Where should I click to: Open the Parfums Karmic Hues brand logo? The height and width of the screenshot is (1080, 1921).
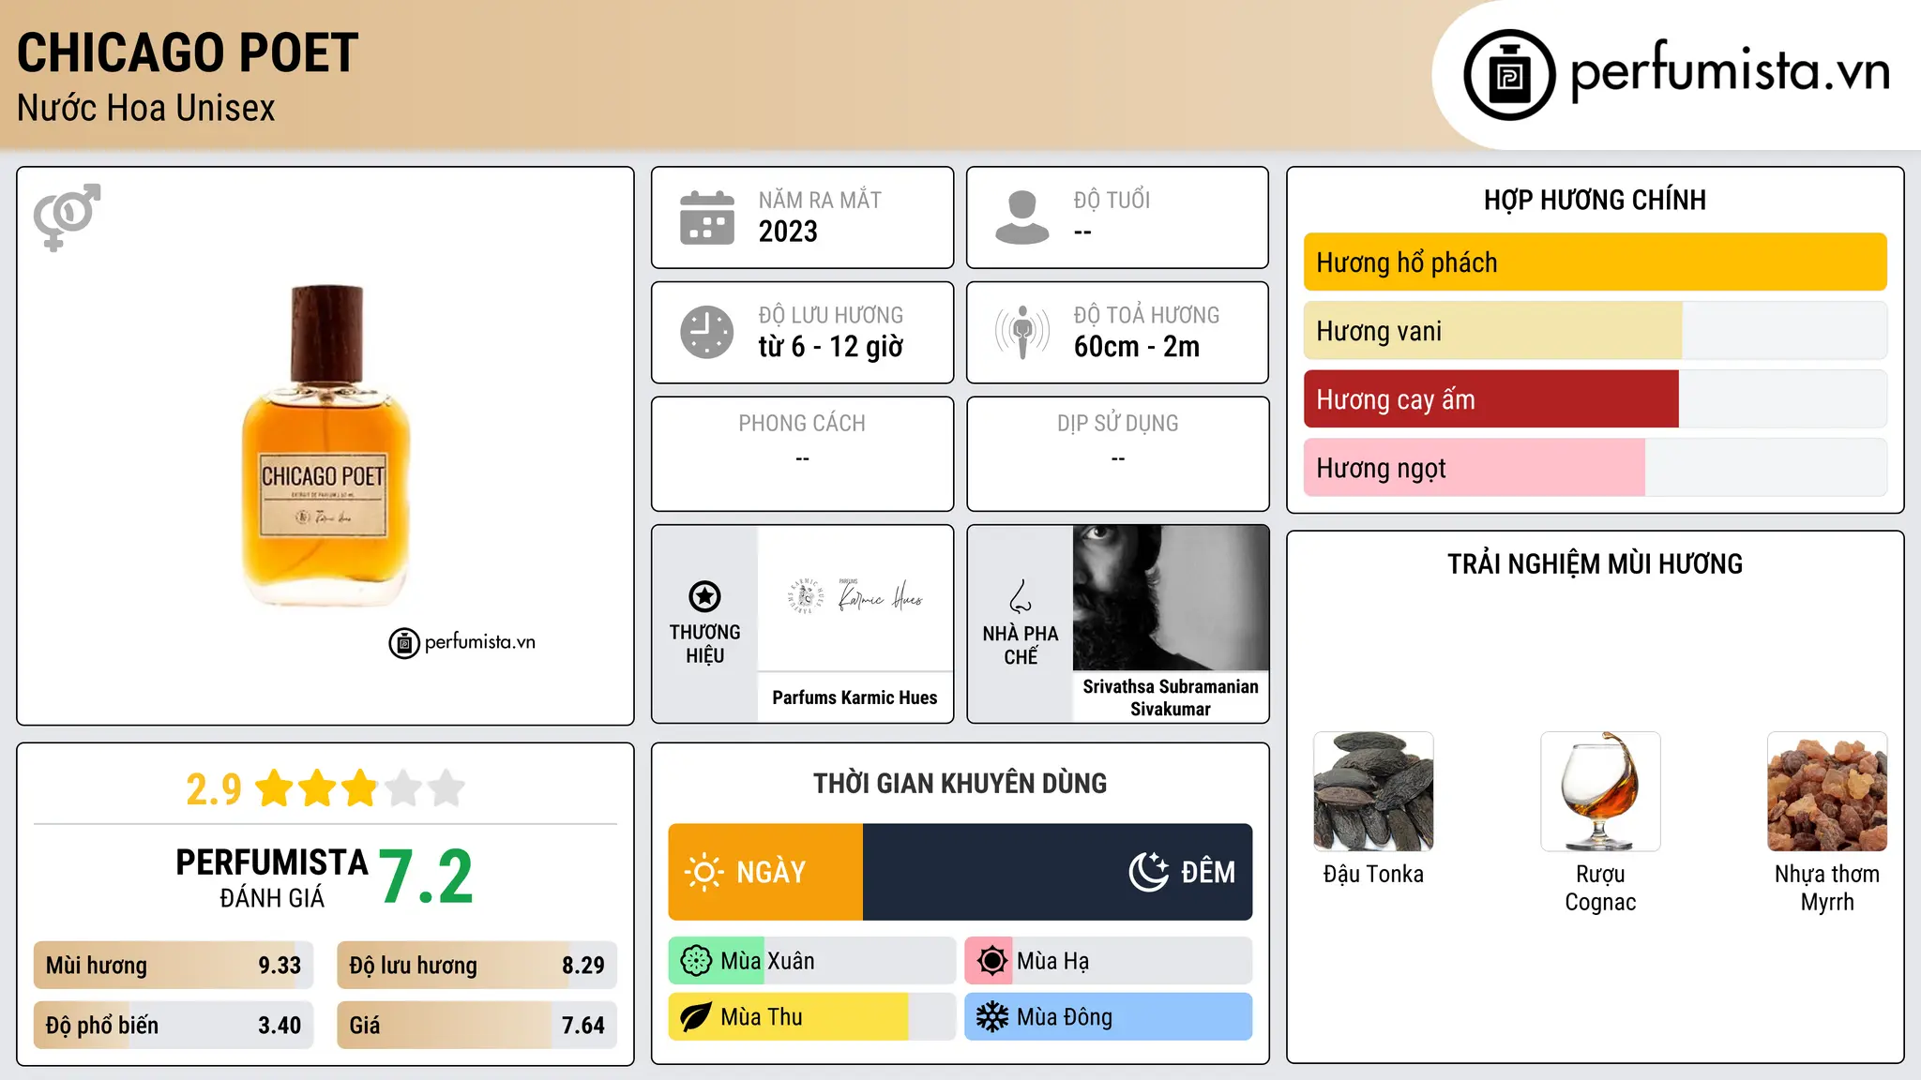coord(855,597)
